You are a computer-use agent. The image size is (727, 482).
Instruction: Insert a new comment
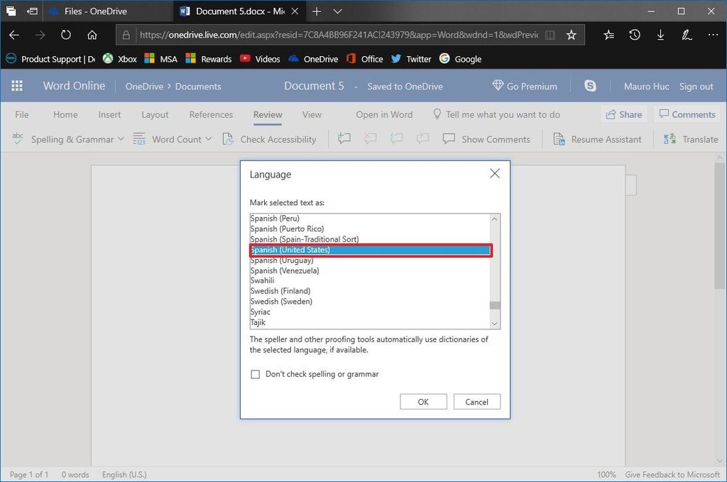pos(344,139)
